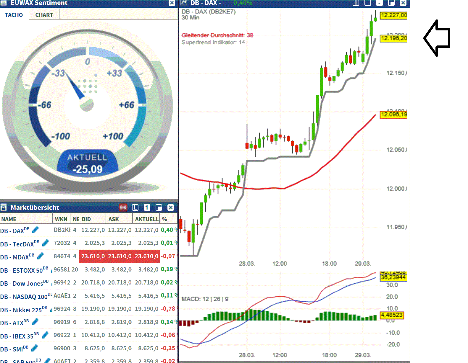Click the Nikkei 225 change value -0,78
468x363 pixels.
click(168, 309)
